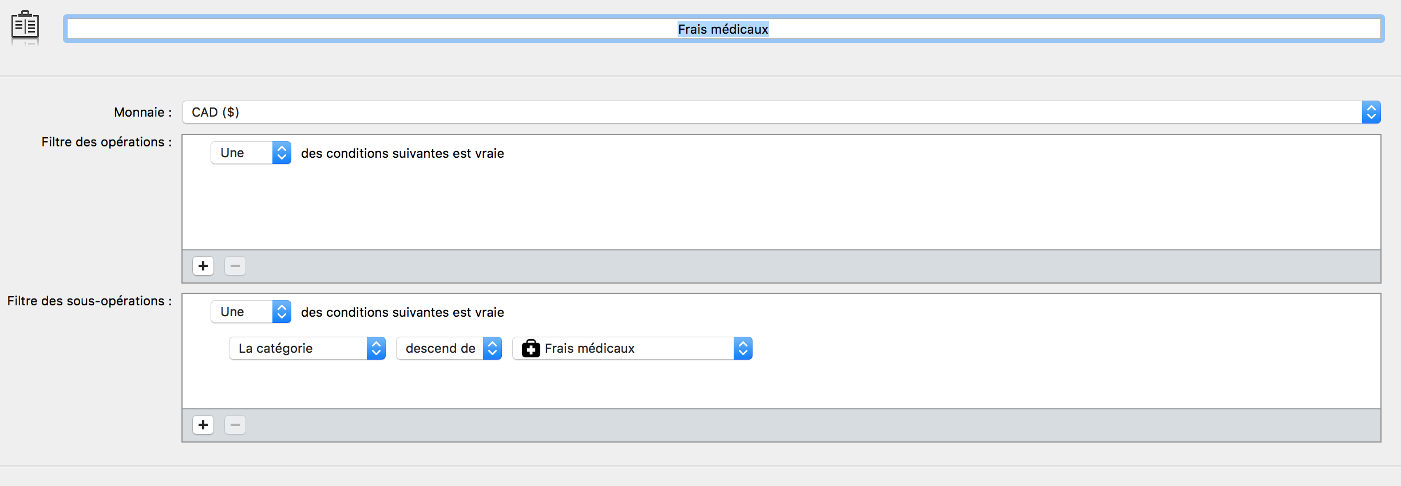Click the Monnaie dropdown blue arrow stepper

click(1371, 112)
